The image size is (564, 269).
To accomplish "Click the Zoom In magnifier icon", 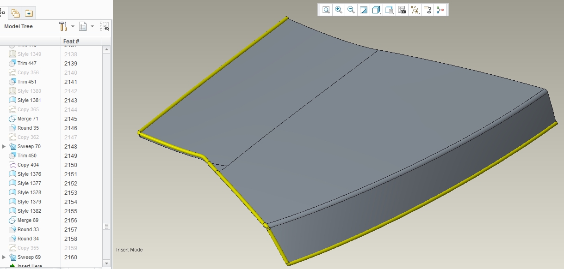I will point(339,10).
